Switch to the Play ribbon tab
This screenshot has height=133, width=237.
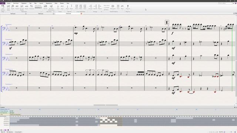pyautogui.click(x=36, y=3)
